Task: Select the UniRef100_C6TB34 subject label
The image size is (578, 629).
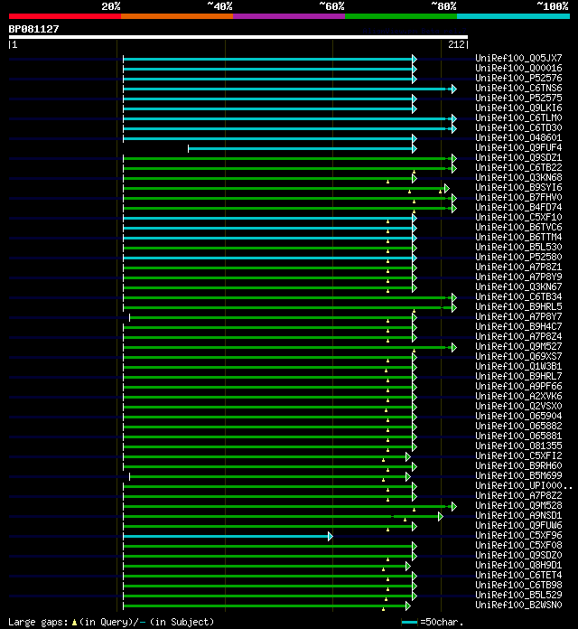Action: click(518, 296)
